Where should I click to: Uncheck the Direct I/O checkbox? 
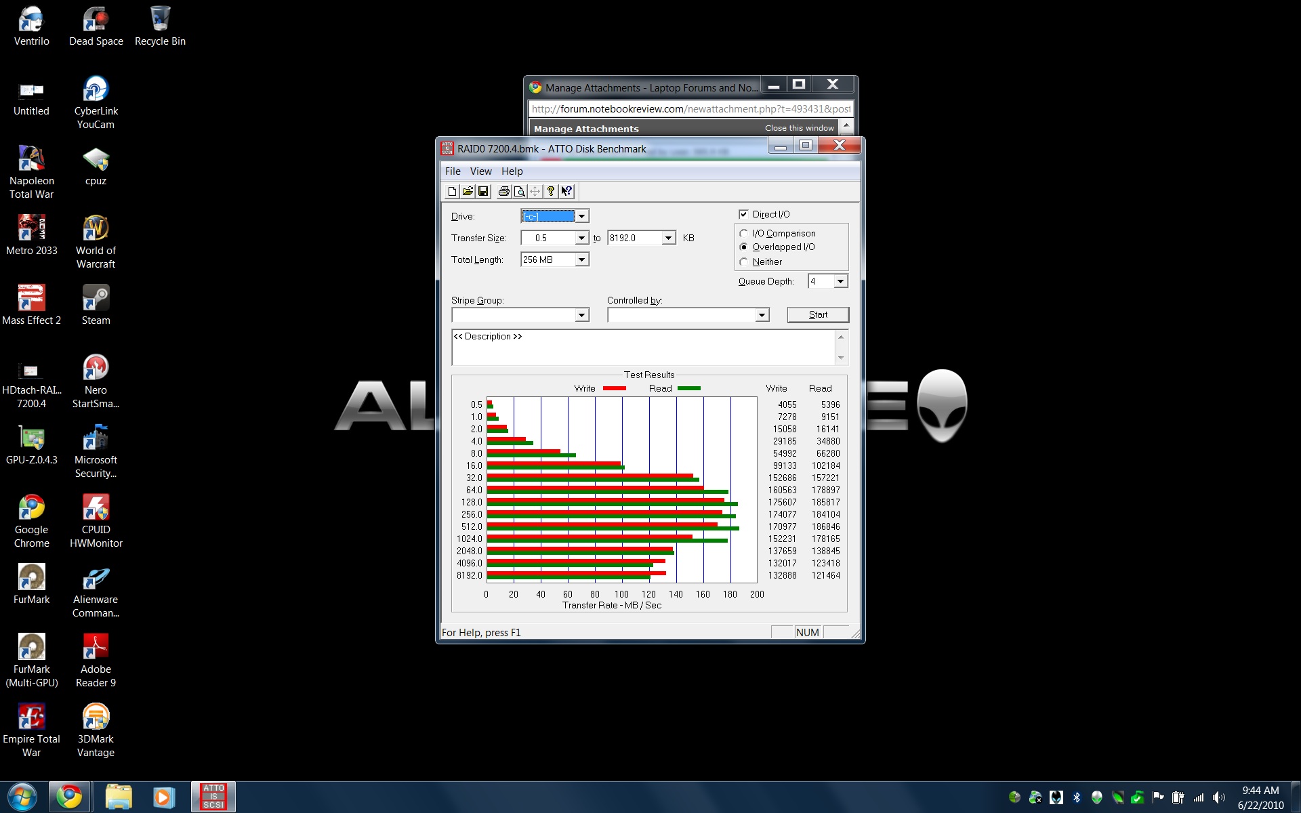[743, 214]
